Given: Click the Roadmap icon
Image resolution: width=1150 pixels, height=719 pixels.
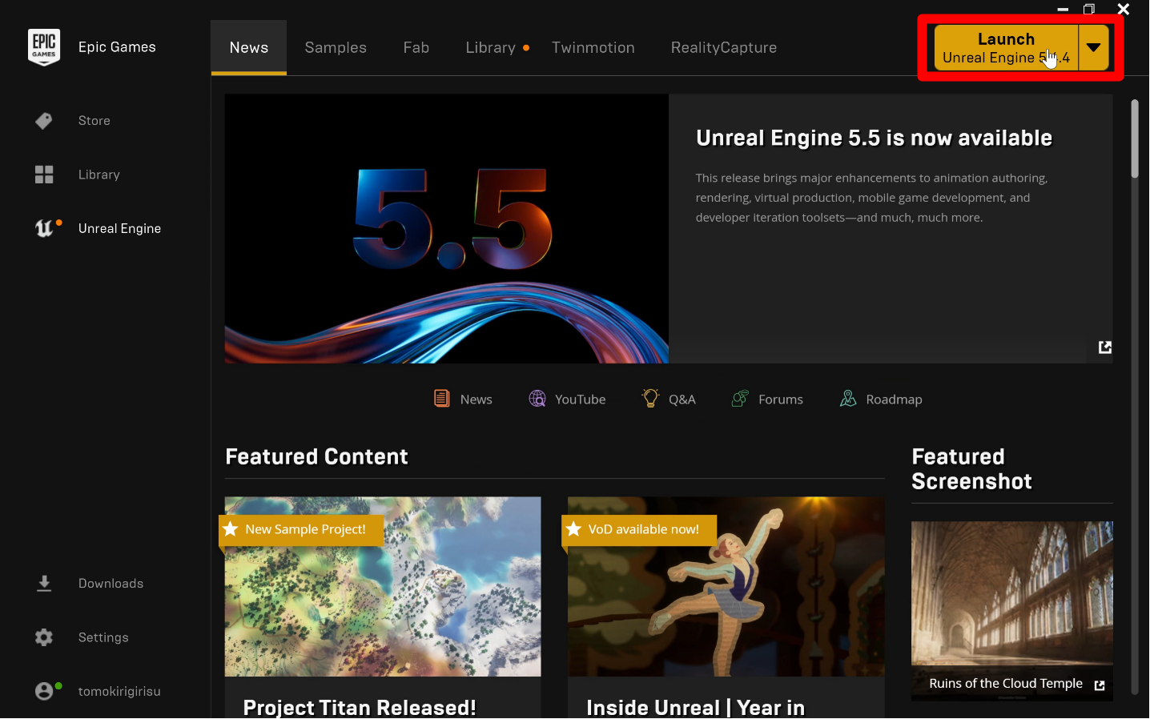Looking at the screenshot, I should click(x=848, y=399).
